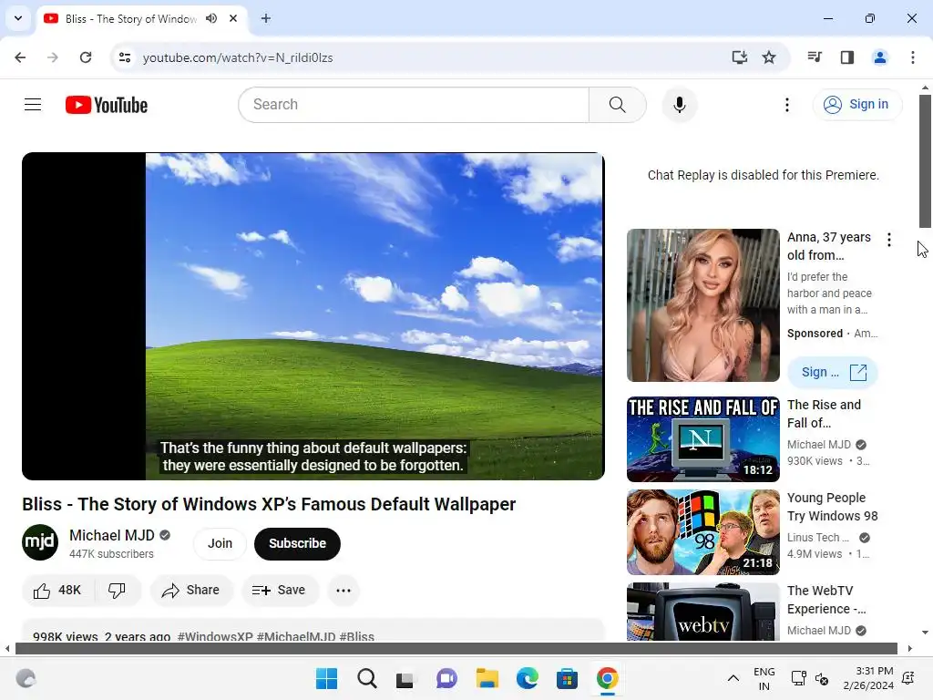Screen dimensions: 933x700
Task: Click the vertical page scrollbar thumb
Action: tap(925, 160)
